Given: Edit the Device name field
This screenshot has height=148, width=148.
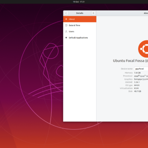Looking at the screenshot, I should (141, 69).
